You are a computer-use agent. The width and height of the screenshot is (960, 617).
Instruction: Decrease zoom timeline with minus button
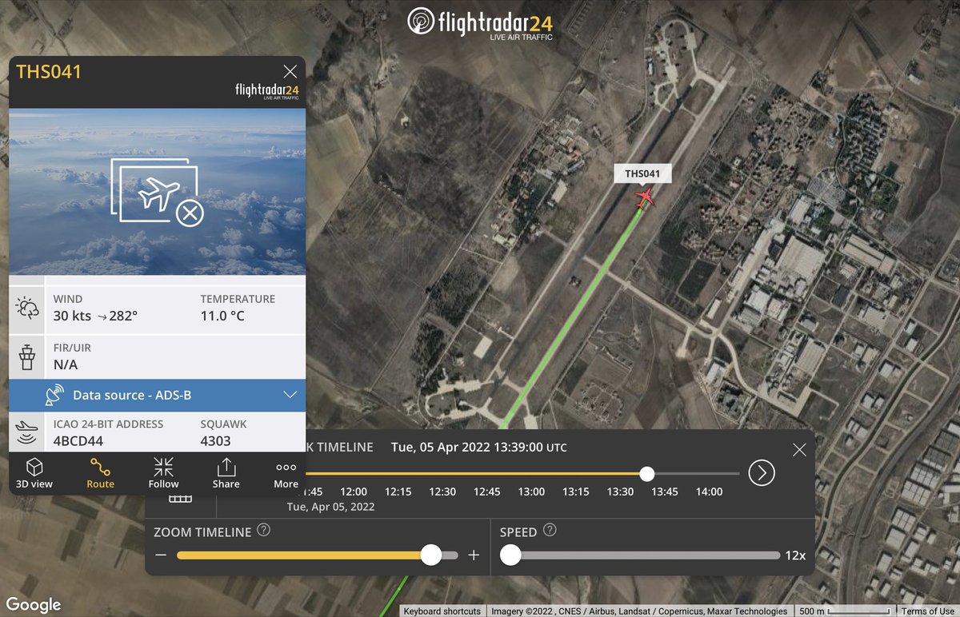(161, 555)
